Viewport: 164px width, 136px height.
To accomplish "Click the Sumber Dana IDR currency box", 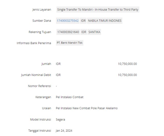I will pyautogui.click(x=83, y=21).
